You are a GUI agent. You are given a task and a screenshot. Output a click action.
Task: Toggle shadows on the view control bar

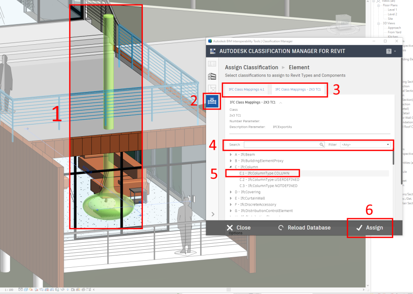pos(36,289)
